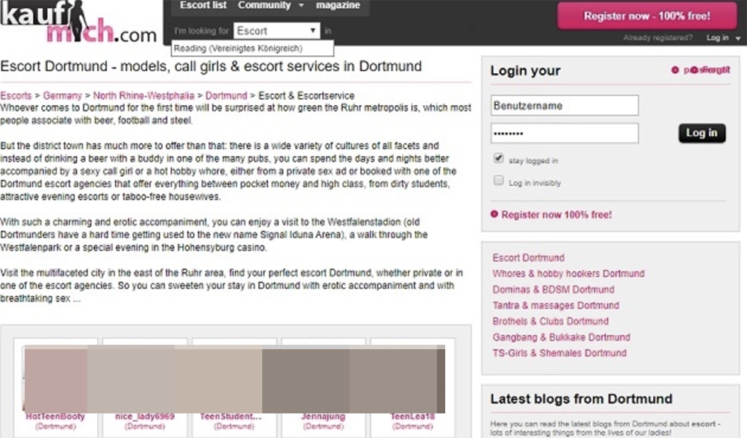747x438 pixels.
Task: Click the black Log in button
Action: pyautogui.click(x=701, y=133)
